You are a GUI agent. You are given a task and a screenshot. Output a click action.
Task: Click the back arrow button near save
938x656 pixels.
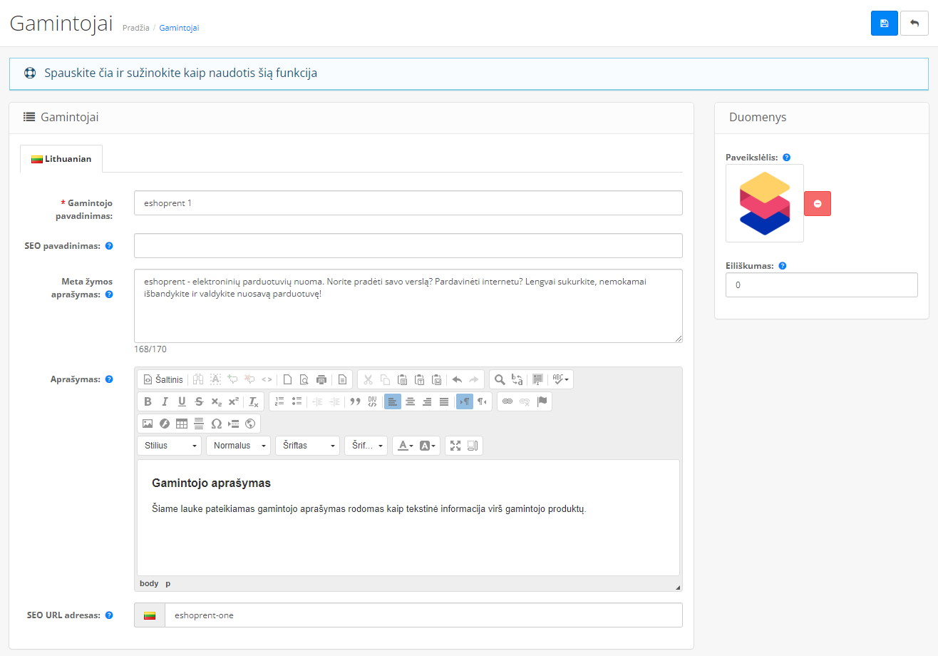[x=914, y=24]
